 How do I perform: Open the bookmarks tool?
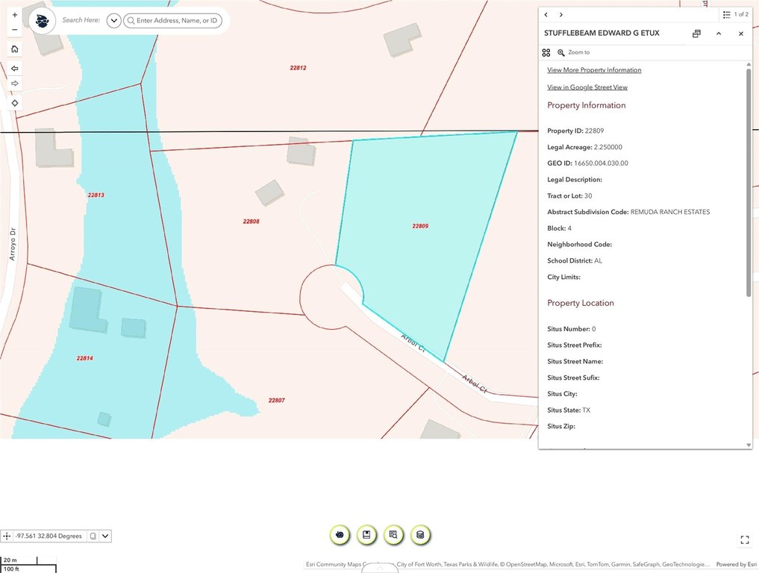tap(366, 535)
